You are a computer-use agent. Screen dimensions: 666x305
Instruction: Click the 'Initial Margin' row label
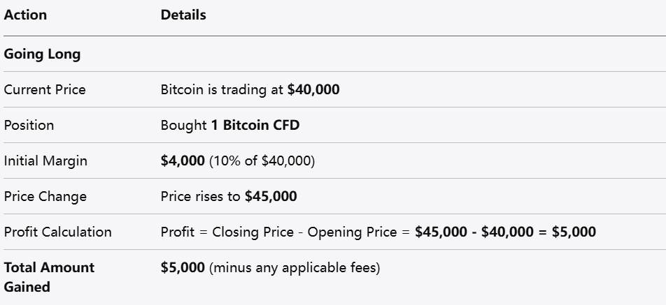pos(45,161)
